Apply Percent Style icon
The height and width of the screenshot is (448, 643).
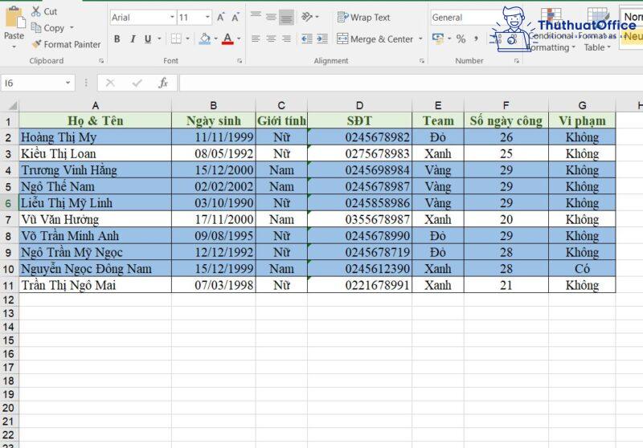point(461,39)
